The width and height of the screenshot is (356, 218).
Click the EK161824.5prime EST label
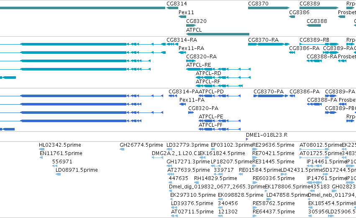pyautogui.click(x=222, y=153)
